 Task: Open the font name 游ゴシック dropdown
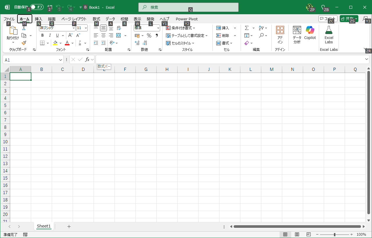74,28
